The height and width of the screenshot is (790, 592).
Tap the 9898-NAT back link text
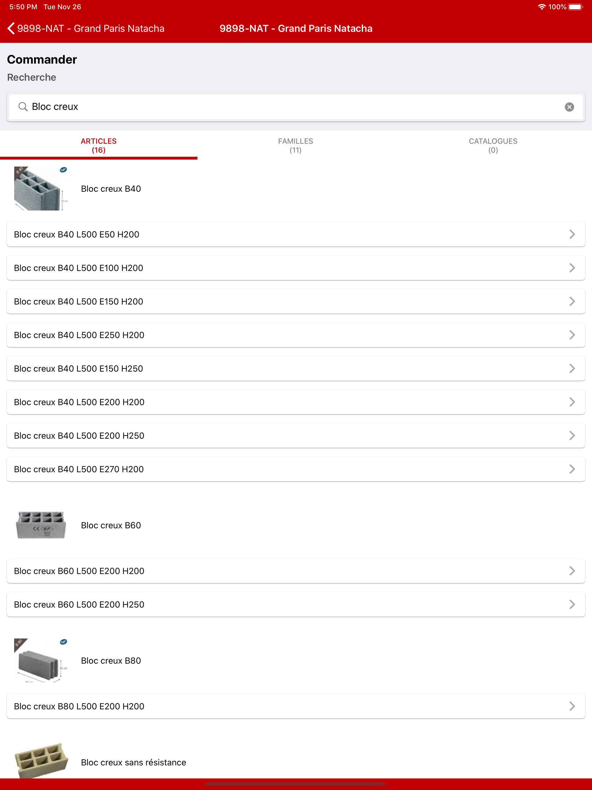pyautogui.click(x=91, y=29)
